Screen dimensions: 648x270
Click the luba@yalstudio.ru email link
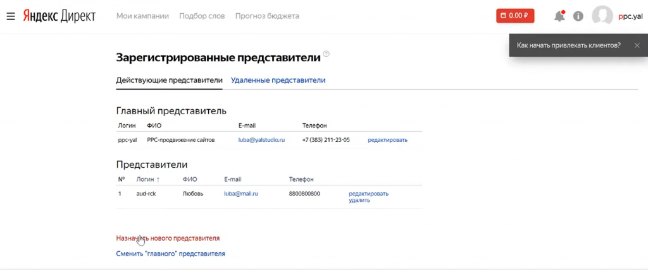pyautogui.click(x=261, y=140)
